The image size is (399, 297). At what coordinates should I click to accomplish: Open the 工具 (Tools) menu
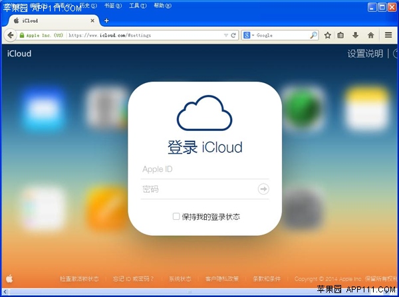(138, 5)
